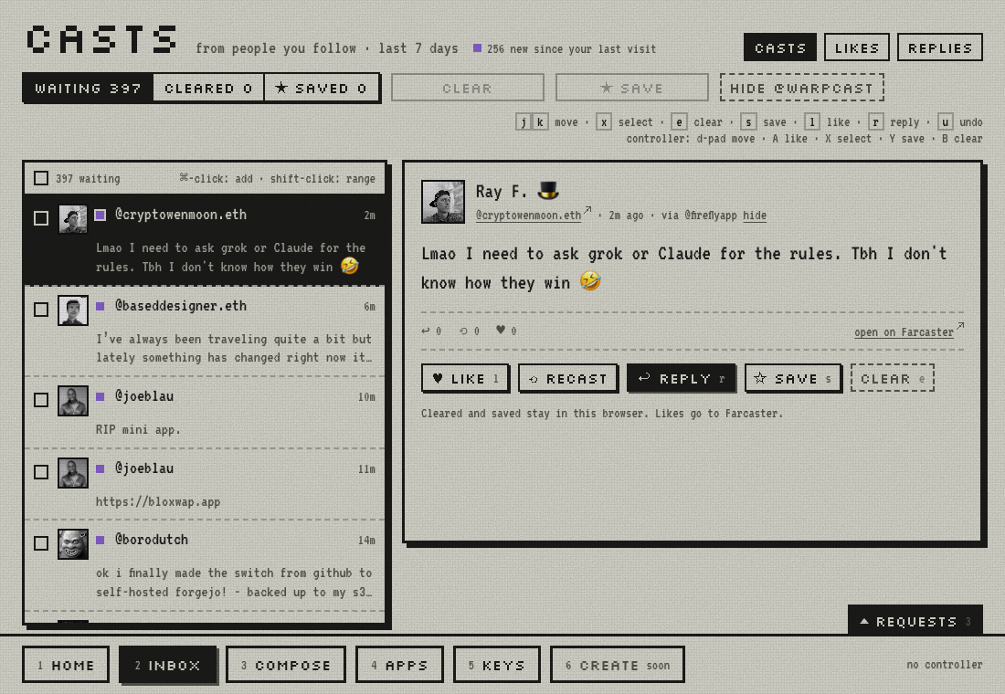This screenshot has height=694, width=1005.
Task: Click the CASTS logo heading
Action: pos(102,40)
